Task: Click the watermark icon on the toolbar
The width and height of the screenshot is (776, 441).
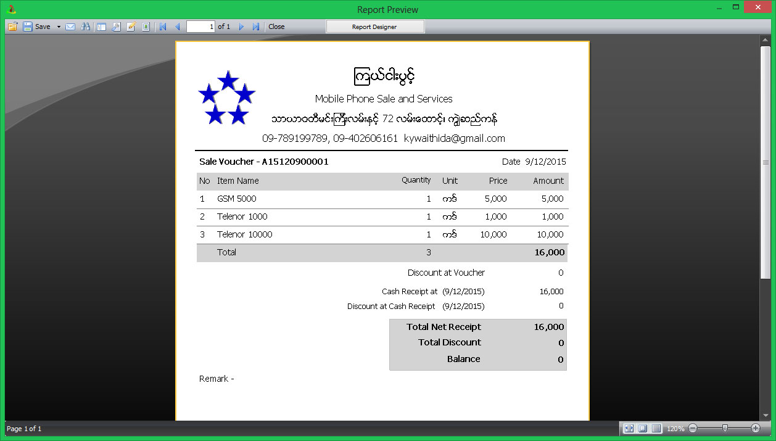Action: [145, 27]
